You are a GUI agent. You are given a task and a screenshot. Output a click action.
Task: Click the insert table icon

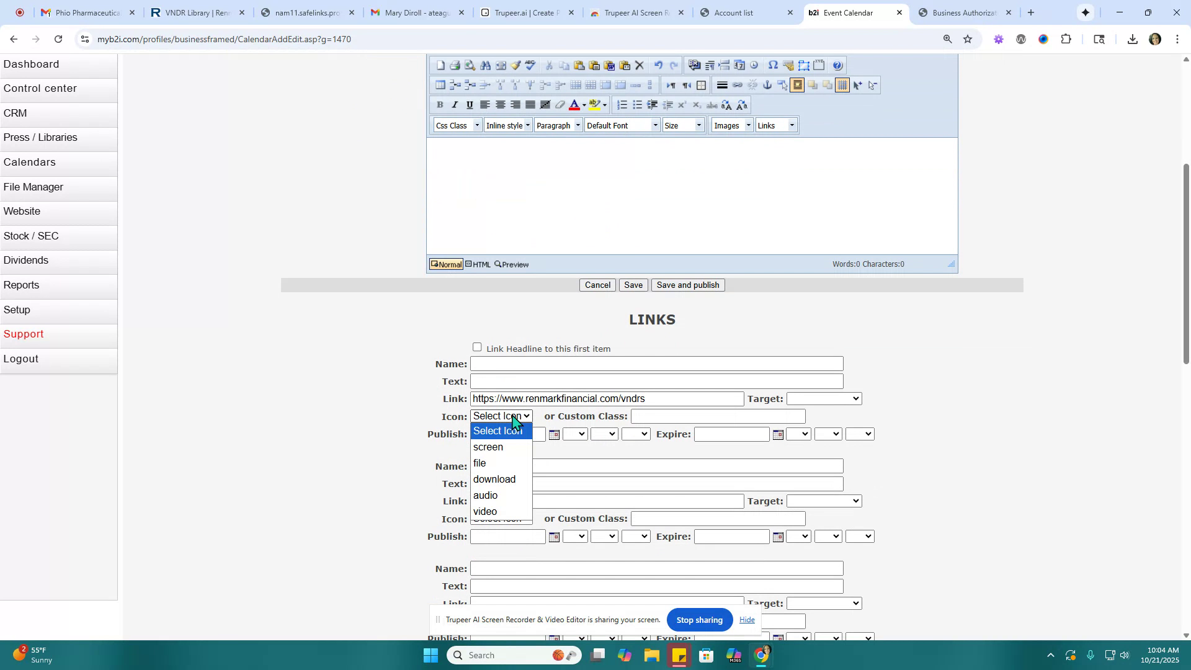coord(440,85)
